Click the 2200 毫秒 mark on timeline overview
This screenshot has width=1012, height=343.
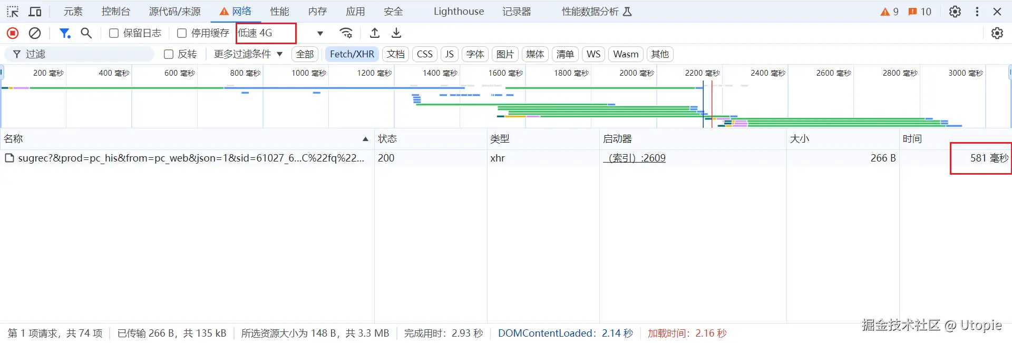(702, 73)
